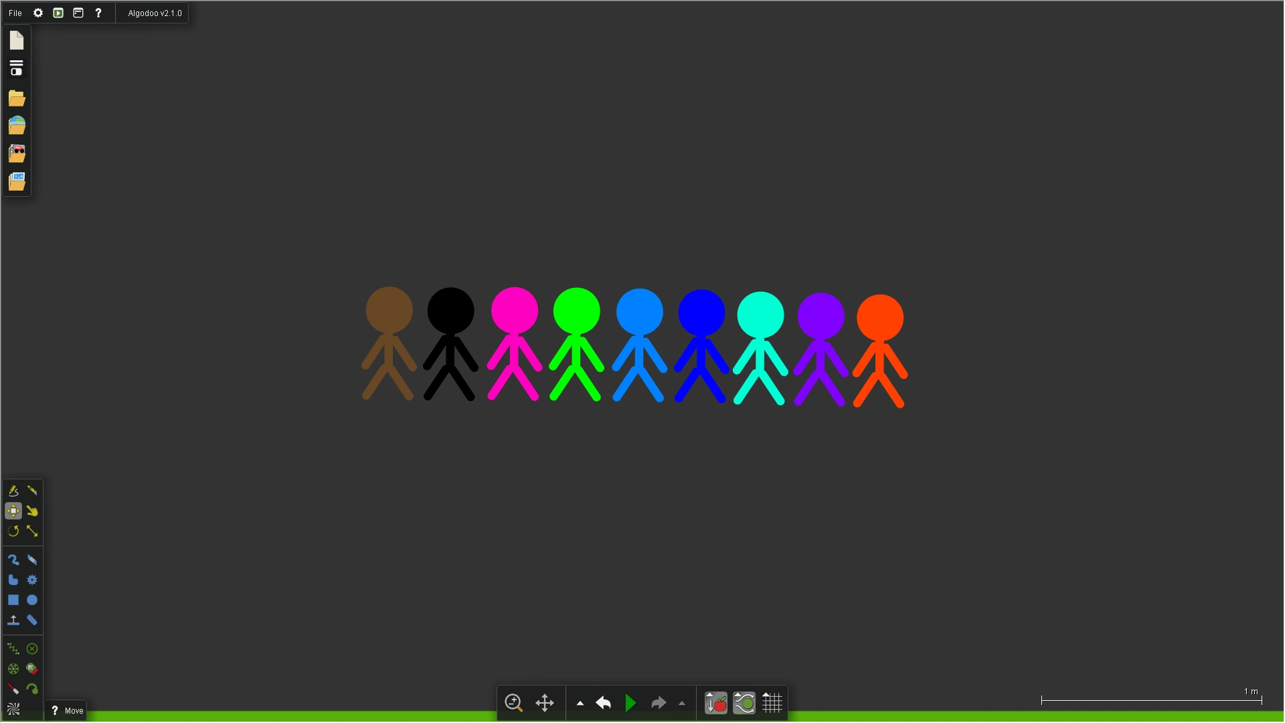The width and height of the screenshot is (1285, 723).
Task: Open the File menu
Action: click(15, 13)
